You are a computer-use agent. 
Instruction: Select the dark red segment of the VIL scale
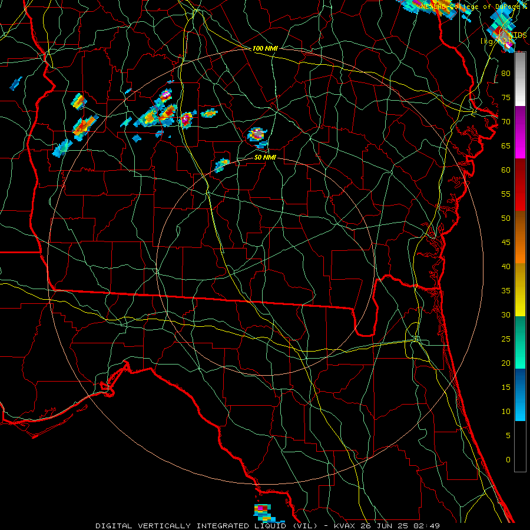click(x=520, y=185)
